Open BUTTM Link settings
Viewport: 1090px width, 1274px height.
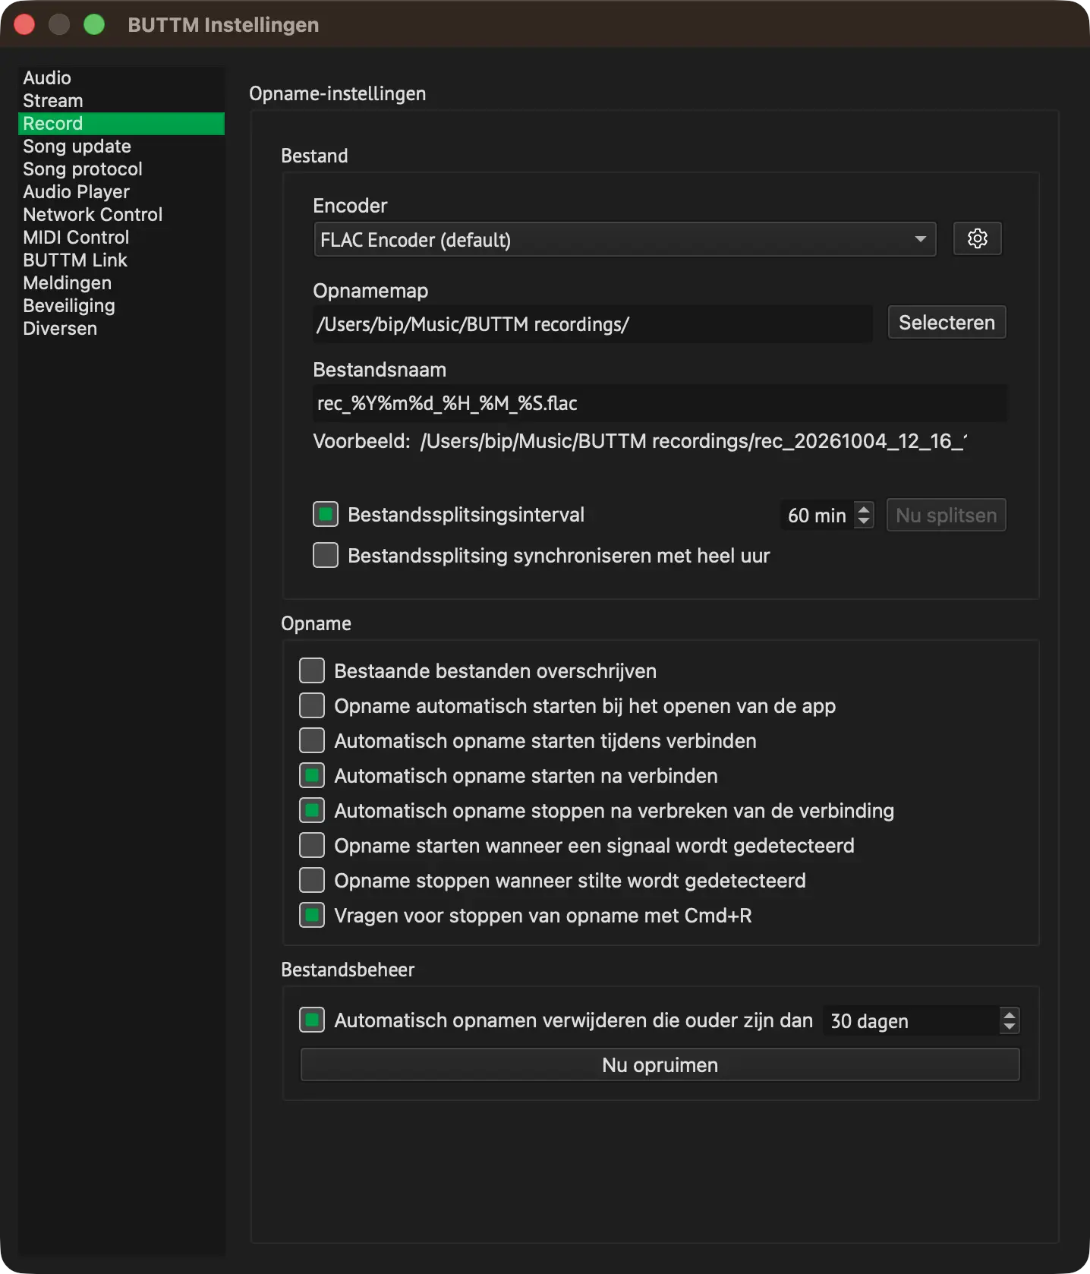coord(121,260)
